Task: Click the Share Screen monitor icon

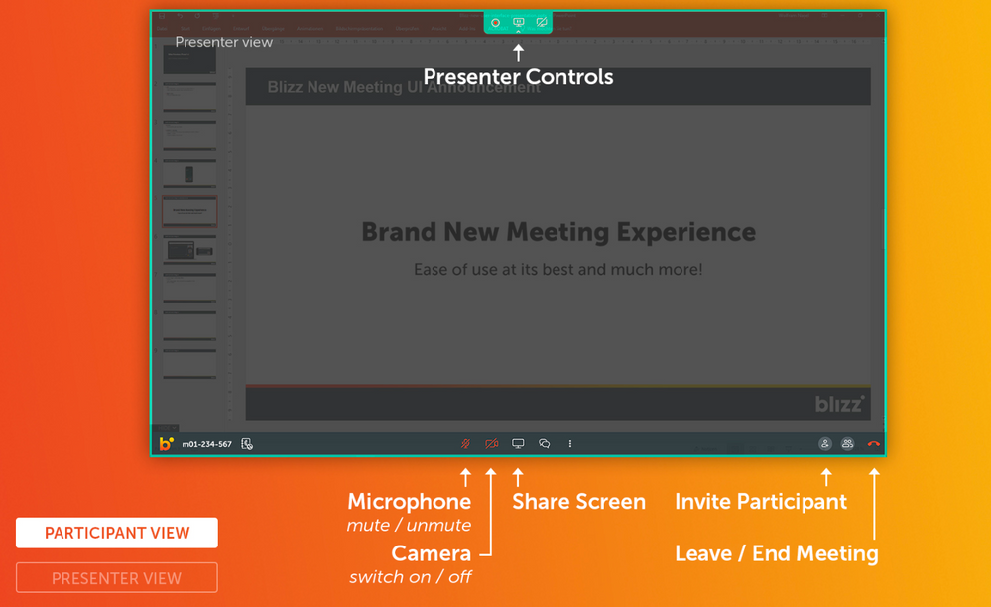Action: pos(518,444)
